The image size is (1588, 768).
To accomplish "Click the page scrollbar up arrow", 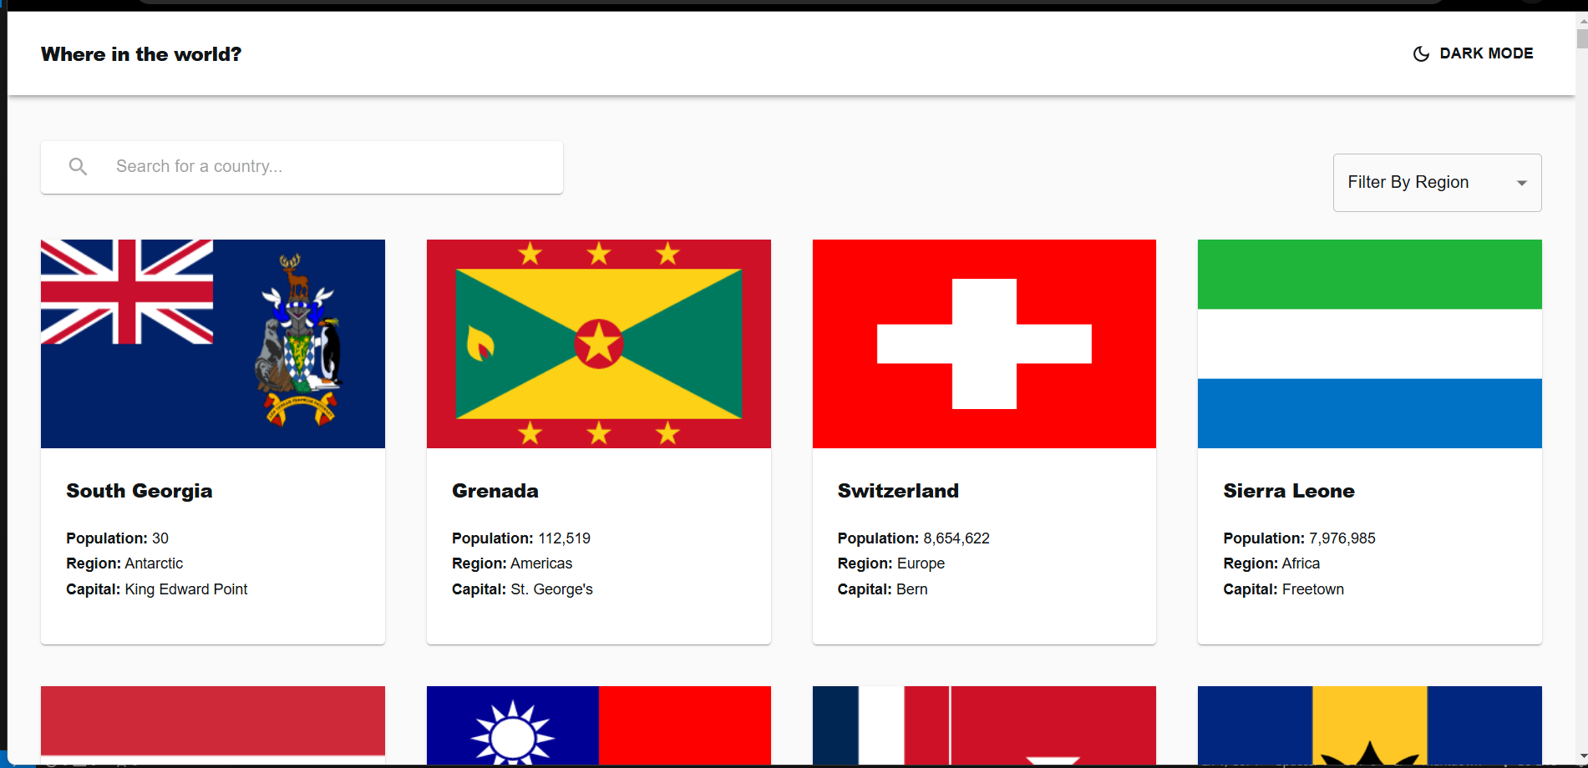I will [1581, 20].
